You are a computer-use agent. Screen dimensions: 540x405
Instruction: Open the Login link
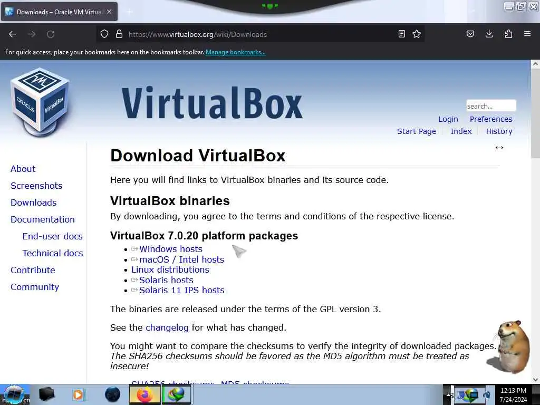click(448, 119)
